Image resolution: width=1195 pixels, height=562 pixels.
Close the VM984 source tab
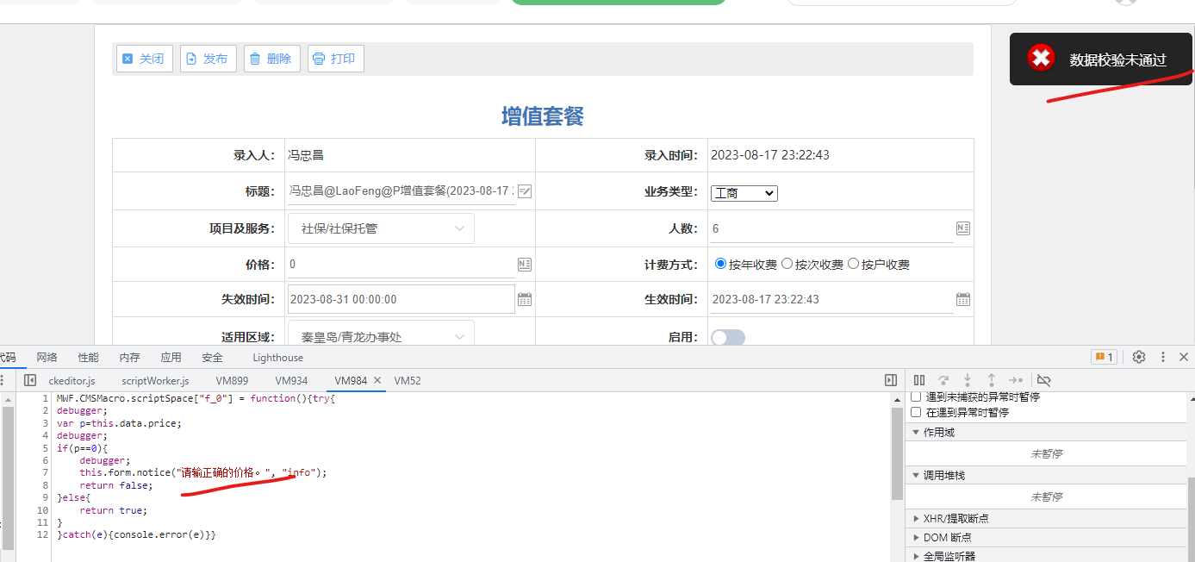point(377,380)
